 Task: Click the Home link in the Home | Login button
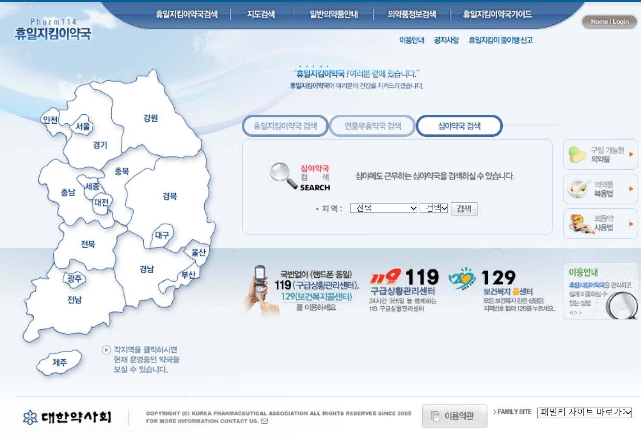(599, 22)
